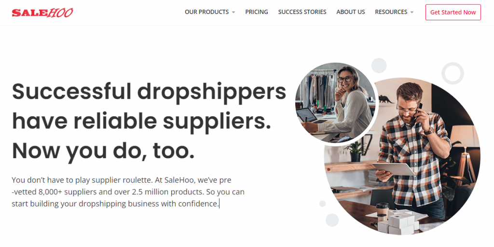The height and width of the screenshot is (247, 494).
Task: Expand the arrow beside Resources
Action: pyautogui.click(x=412, y=12)
